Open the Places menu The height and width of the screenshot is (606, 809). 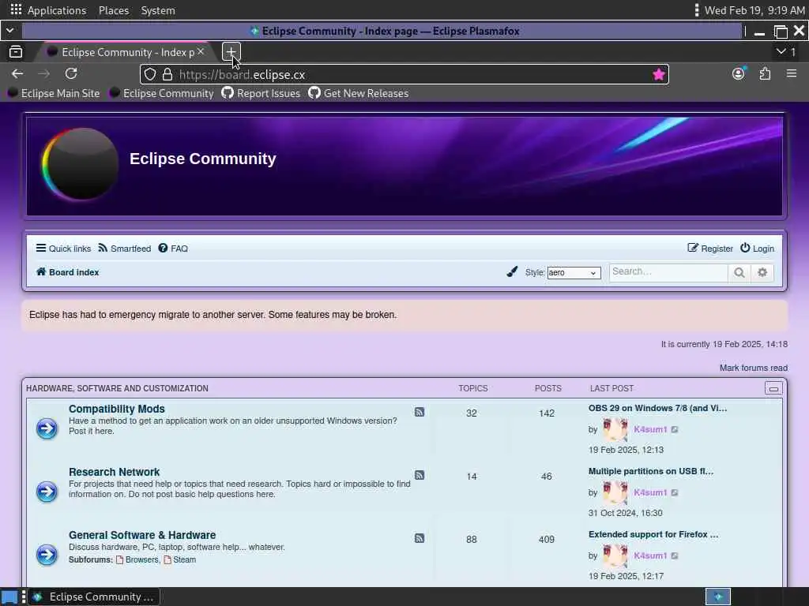[114, 10]
